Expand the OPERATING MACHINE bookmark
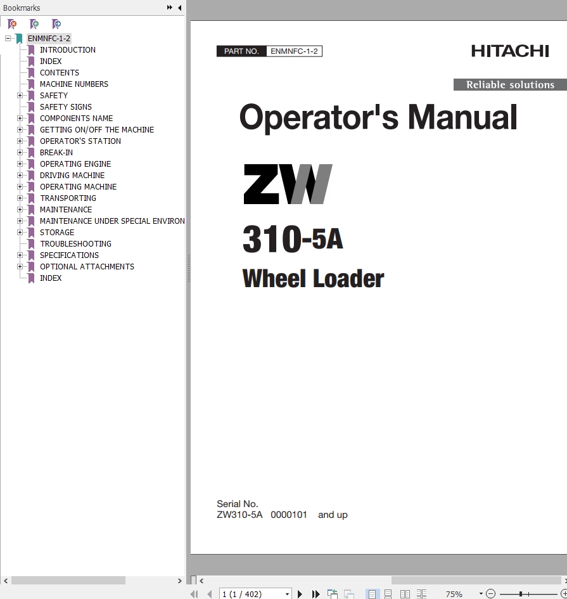 (x=20, y=187)
